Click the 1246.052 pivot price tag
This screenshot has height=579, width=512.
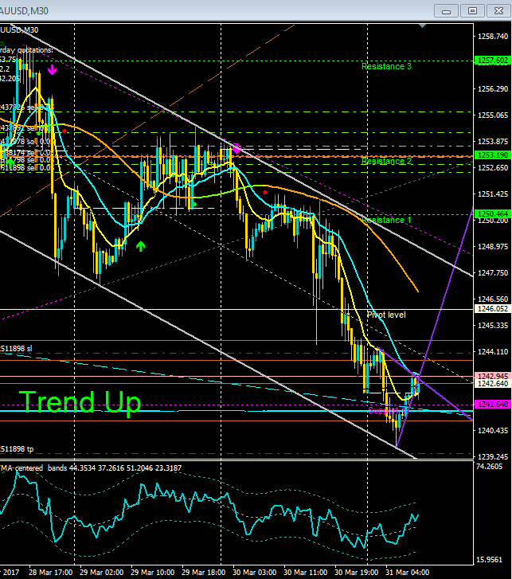(x=493, y=309)
